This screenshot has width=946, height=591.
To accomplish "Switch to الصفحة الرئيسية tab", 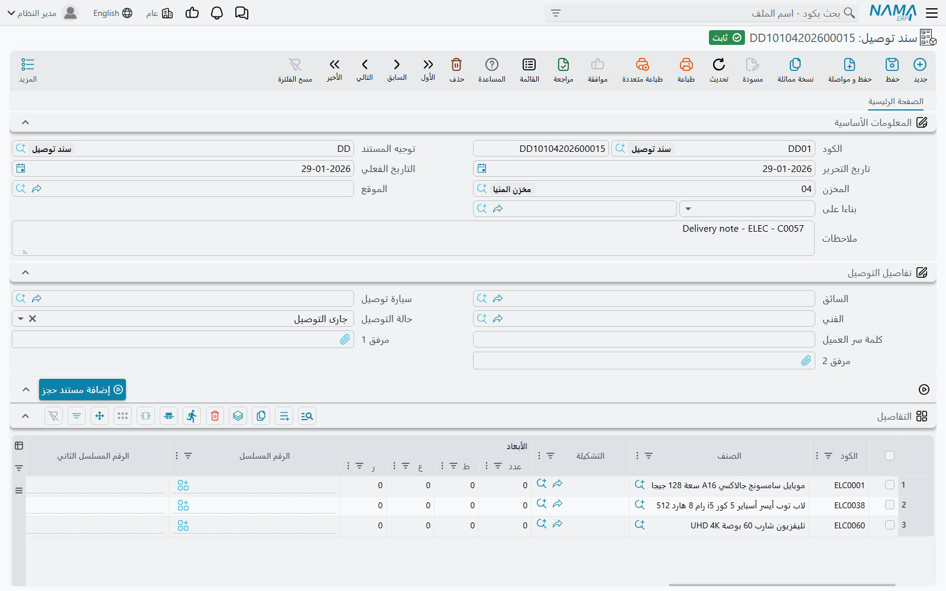I will [x=896, y=102].
